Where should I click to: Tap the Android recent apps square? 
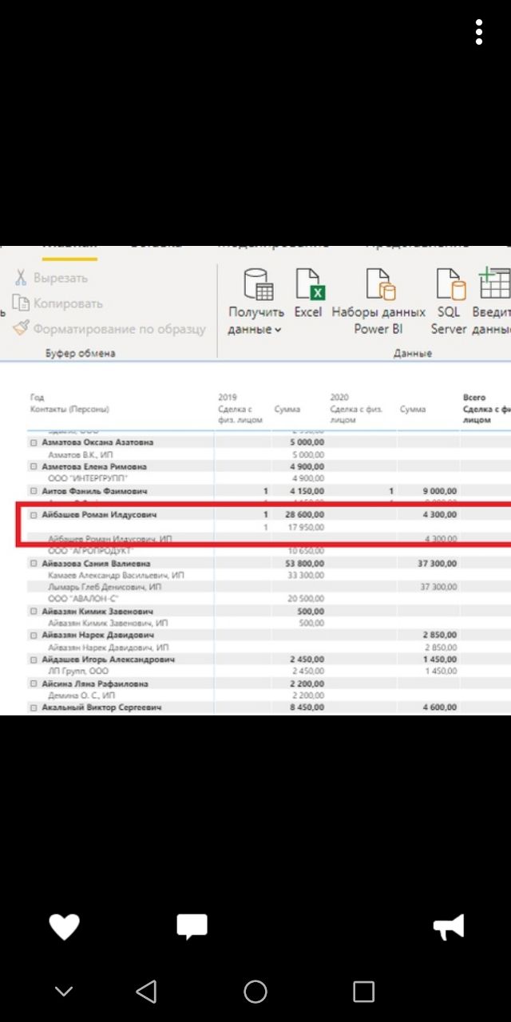[363, 992]
